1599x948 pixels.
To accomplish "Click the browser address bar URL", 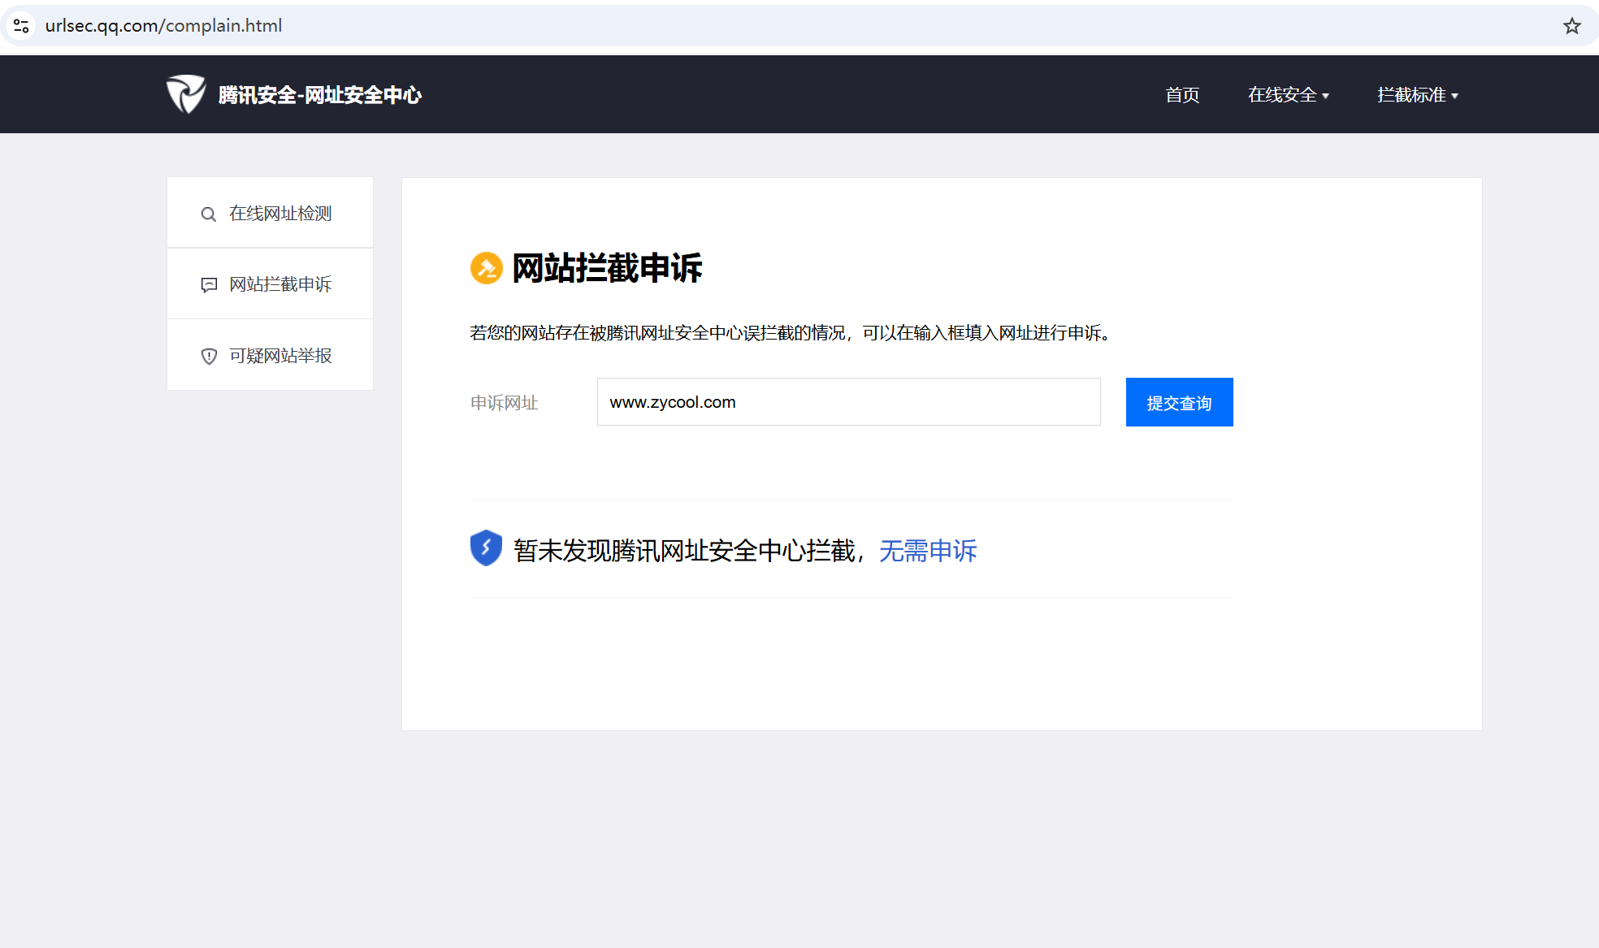I will point(163,26).
